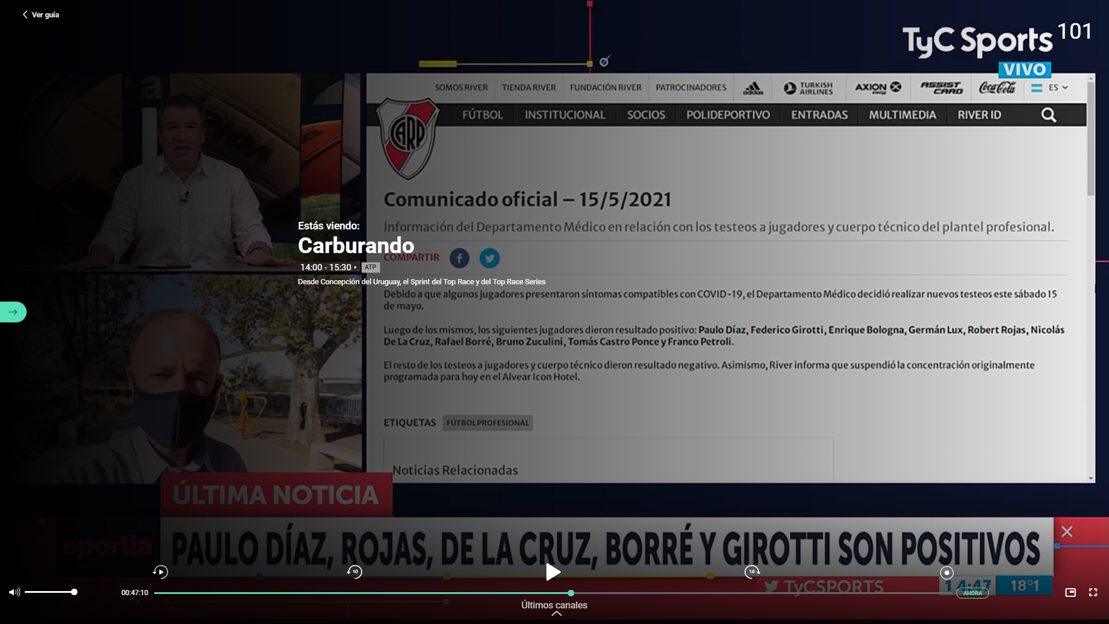Seek on the playback progress bar
1109x624 pixels.
[554, 593]
